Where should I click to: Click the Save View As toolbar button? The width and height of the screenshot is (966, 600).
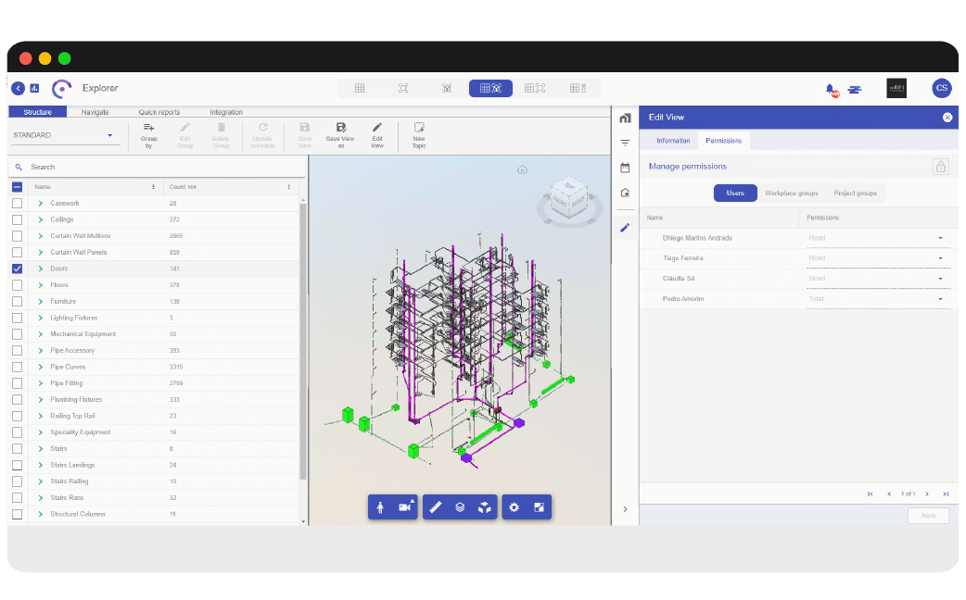(340, 134)
